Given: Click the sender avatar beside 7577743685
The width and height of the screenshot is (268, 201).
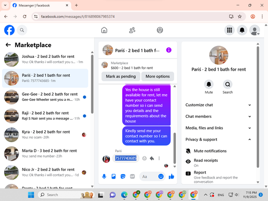Looking at the screenshot, I should [106, 159].
